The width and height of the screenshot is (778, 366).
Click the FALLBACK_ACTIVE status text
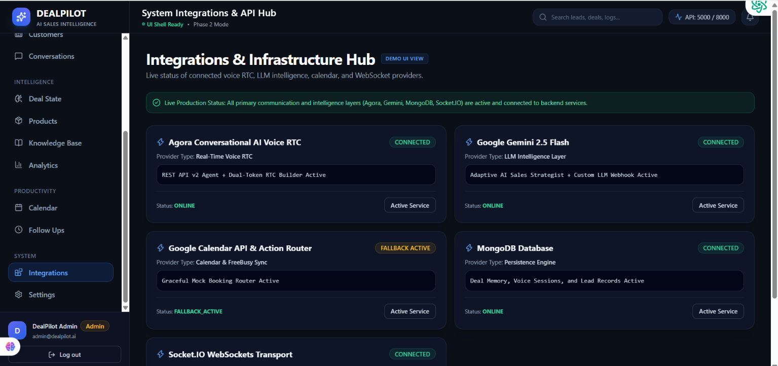pyautogui.click(x=198, y=312)
